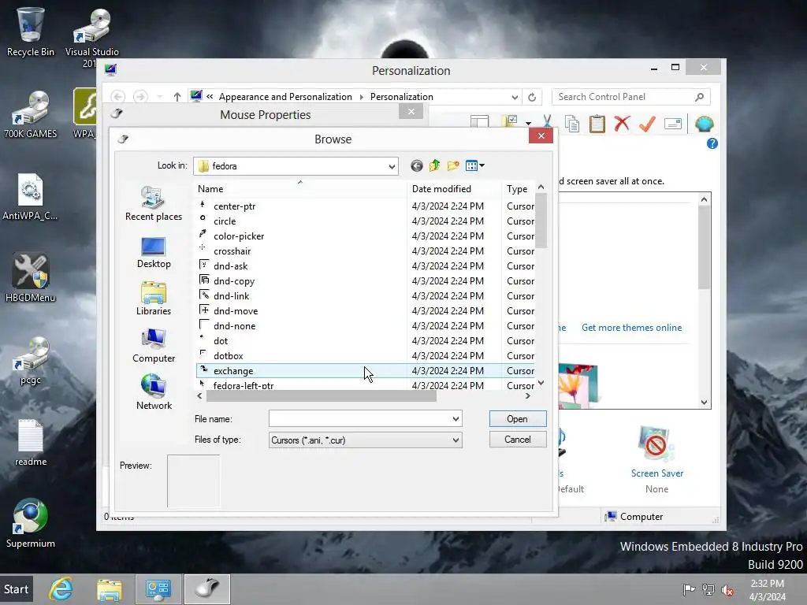
Task: Refresh the Personalization address bar
Action: coord(532,97)
